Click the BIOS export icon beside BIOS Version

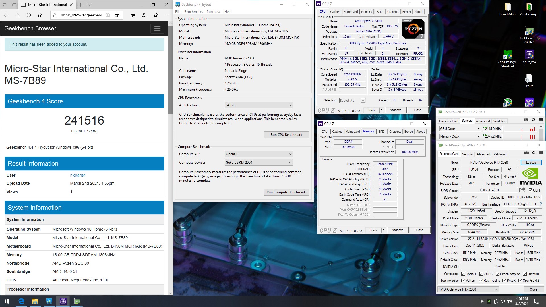[x=522, y=190]
